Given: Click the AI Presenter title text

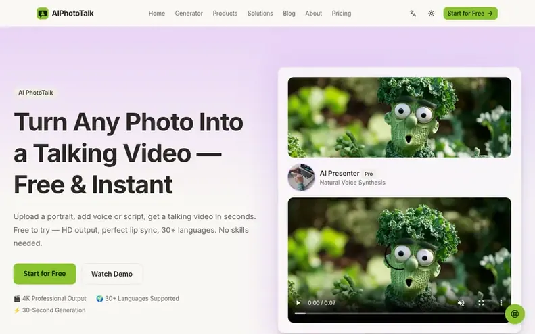Looking at the screenshot, I should (340, 173).
